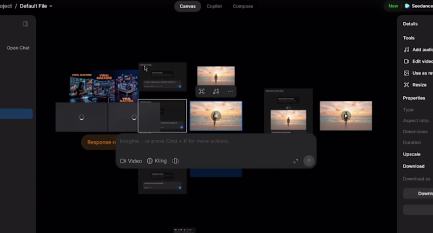Toggle the left sidebar panel icon
This screenshot has height=233, width=433.
(25, 24)
